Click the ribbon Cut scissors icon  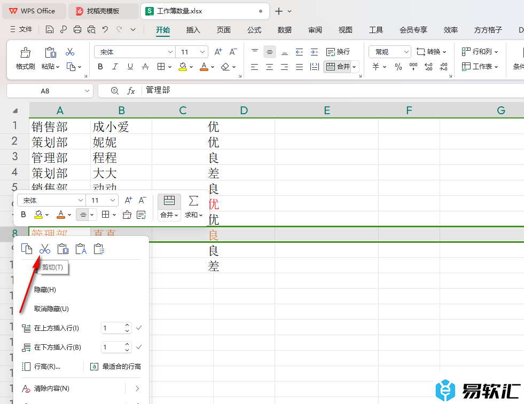pos(70,52)
